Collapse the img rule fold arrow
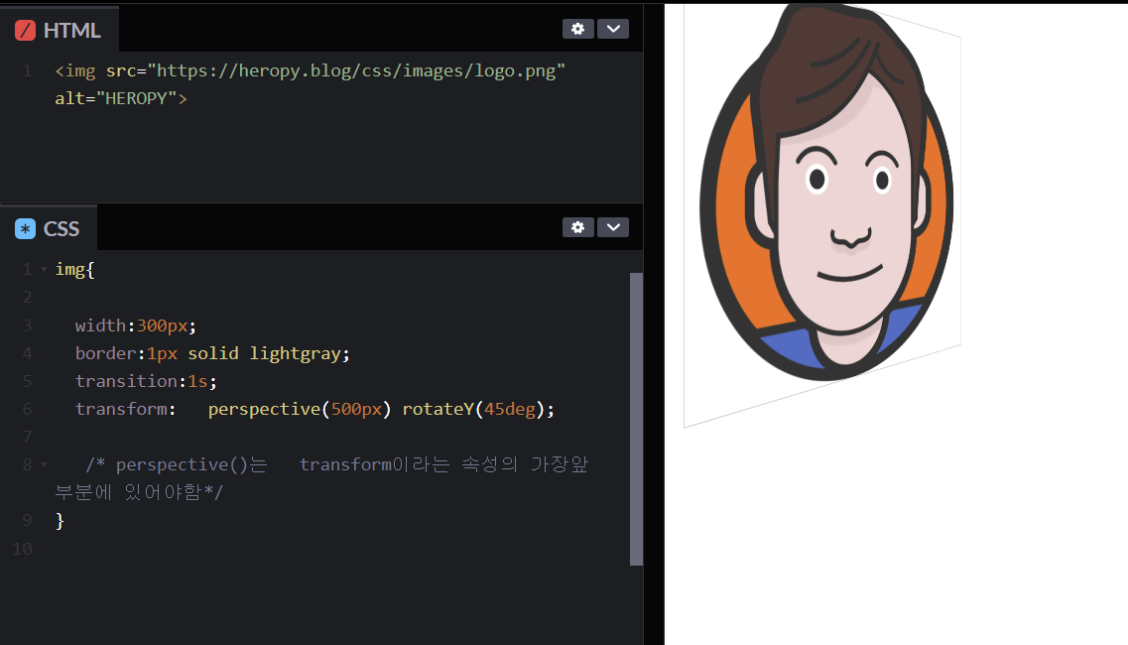 pos(44,269)
